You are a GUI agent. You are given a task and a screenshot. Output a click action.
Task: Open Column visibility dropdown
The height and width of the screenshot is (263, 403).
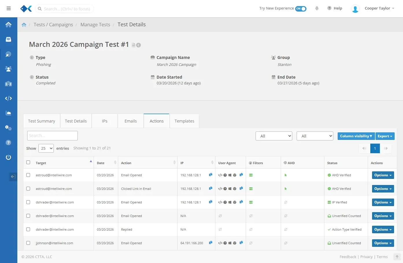pos(356,136)
